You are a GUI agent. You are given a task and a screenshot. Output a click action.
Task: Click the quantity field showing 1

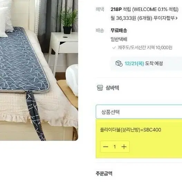click(x=115, y=147)
